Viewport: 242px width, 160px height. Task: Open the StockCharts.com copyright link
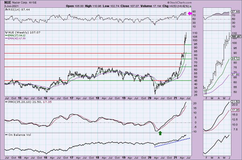(x=179, y=2)
